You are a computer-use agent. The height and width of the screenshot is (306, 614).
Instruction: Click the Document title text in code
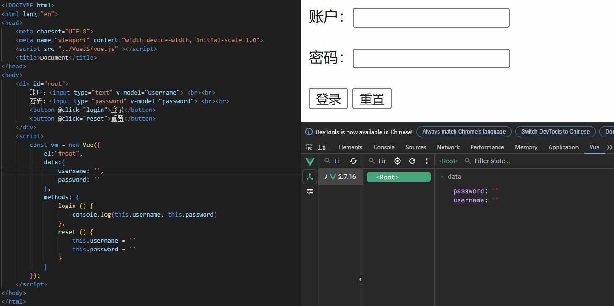pos(54,57)
